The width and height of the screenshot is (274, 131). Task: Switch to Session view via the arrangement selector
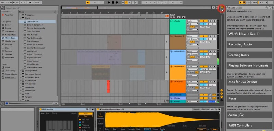(x=222, y=7)
